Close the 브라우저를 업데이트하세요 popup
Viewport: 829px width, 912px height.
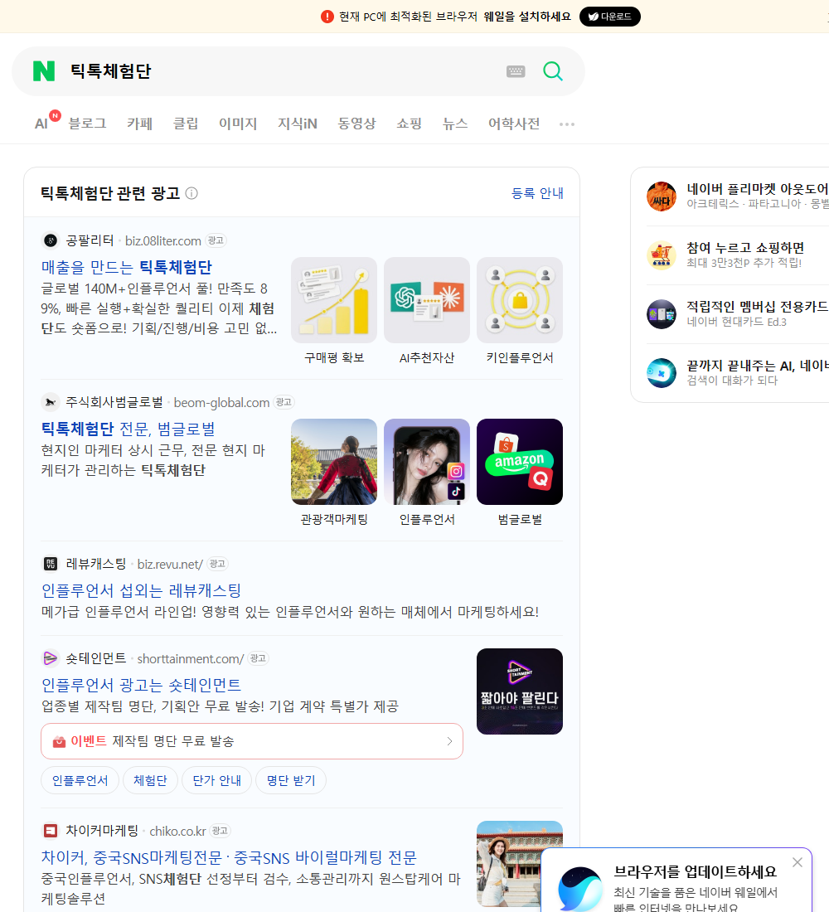tap(797, 862)
